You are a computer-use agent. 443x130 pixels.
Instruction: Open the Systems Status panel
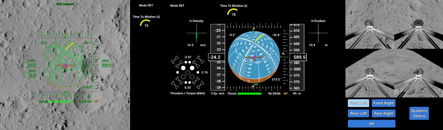pyautogui.click(x=419, y=113)
